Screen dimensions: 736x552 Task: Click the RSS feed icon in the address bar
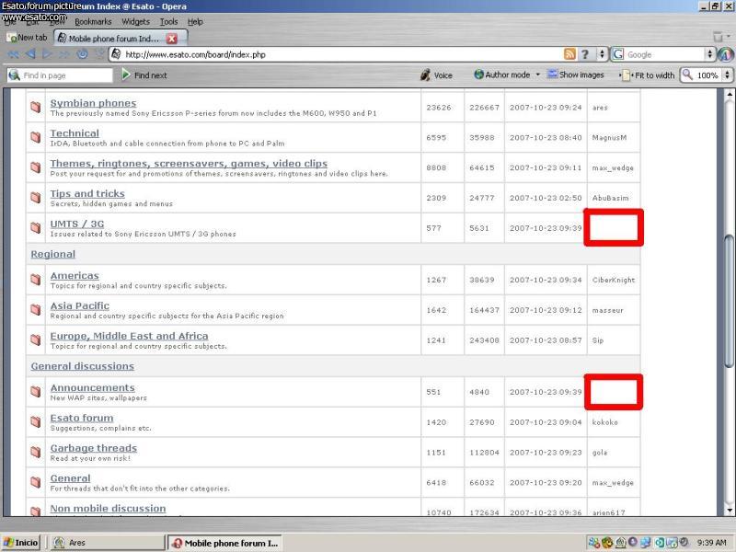coord(569,54)
